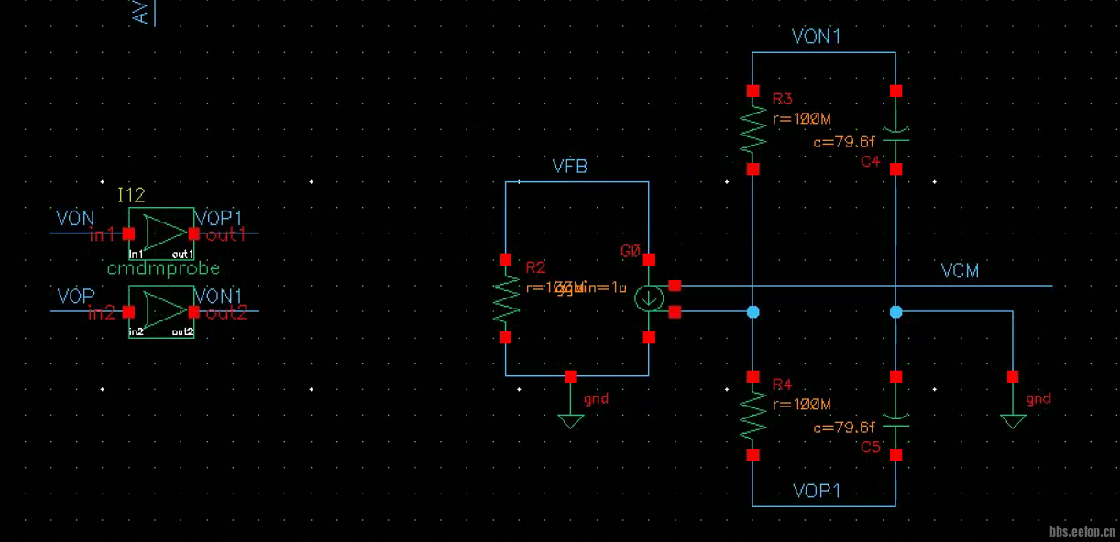The image size is (1120, 542).
Task: Select the VON input wire label
Action: [x=75, y=218]
